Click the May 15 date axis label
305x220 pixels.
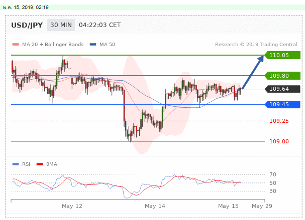(x=228, y=206)
